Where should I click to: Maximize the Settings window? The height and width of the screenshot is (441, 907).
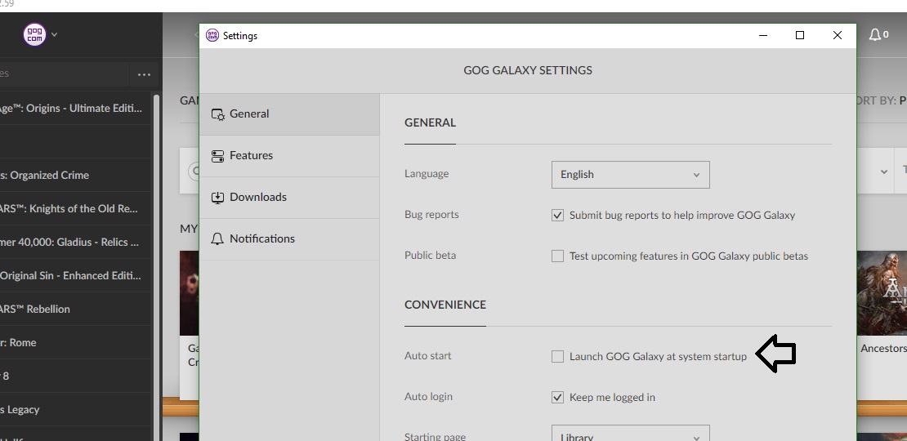click(x=800, y=35)
